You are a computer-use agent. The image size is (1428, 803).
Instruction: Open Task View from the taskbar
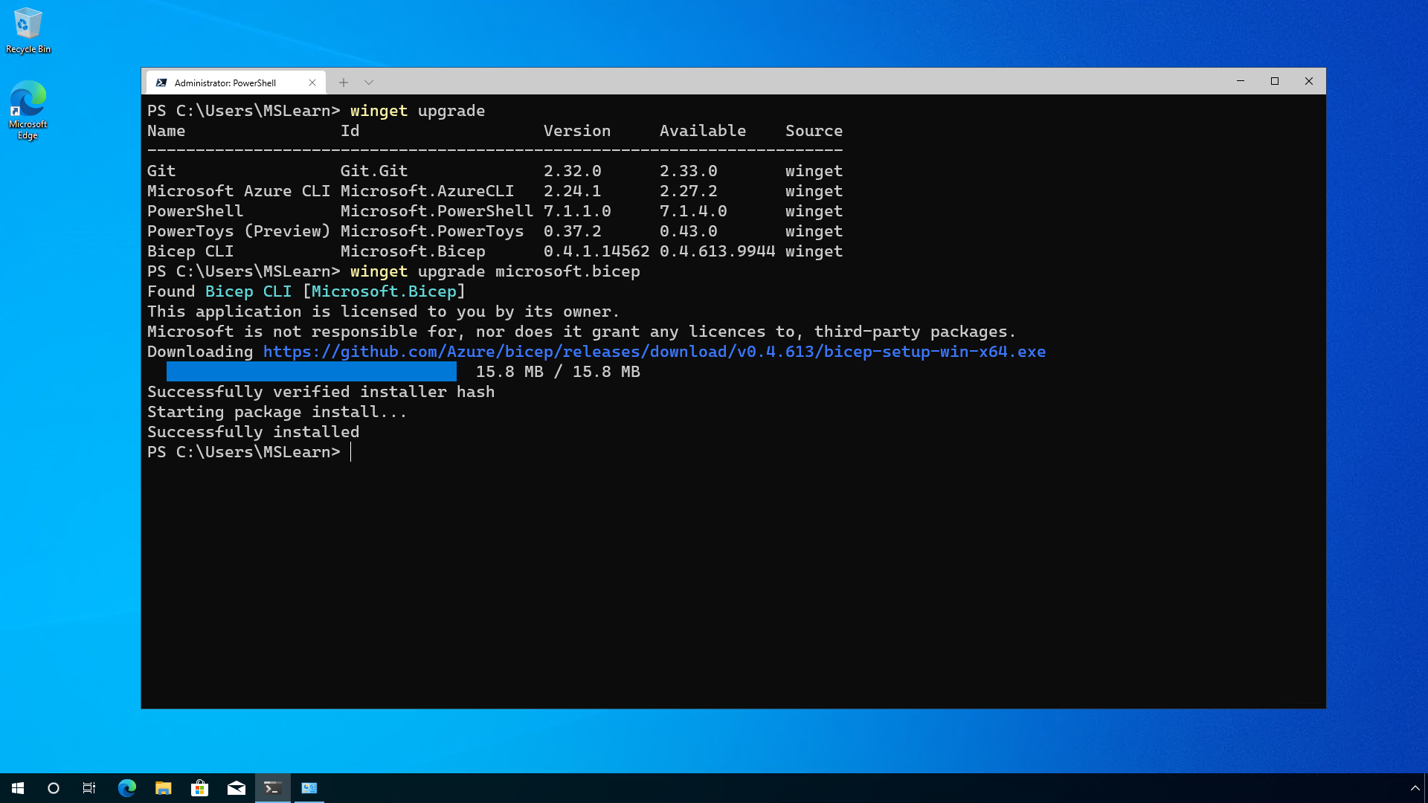(x=89, y=787)
